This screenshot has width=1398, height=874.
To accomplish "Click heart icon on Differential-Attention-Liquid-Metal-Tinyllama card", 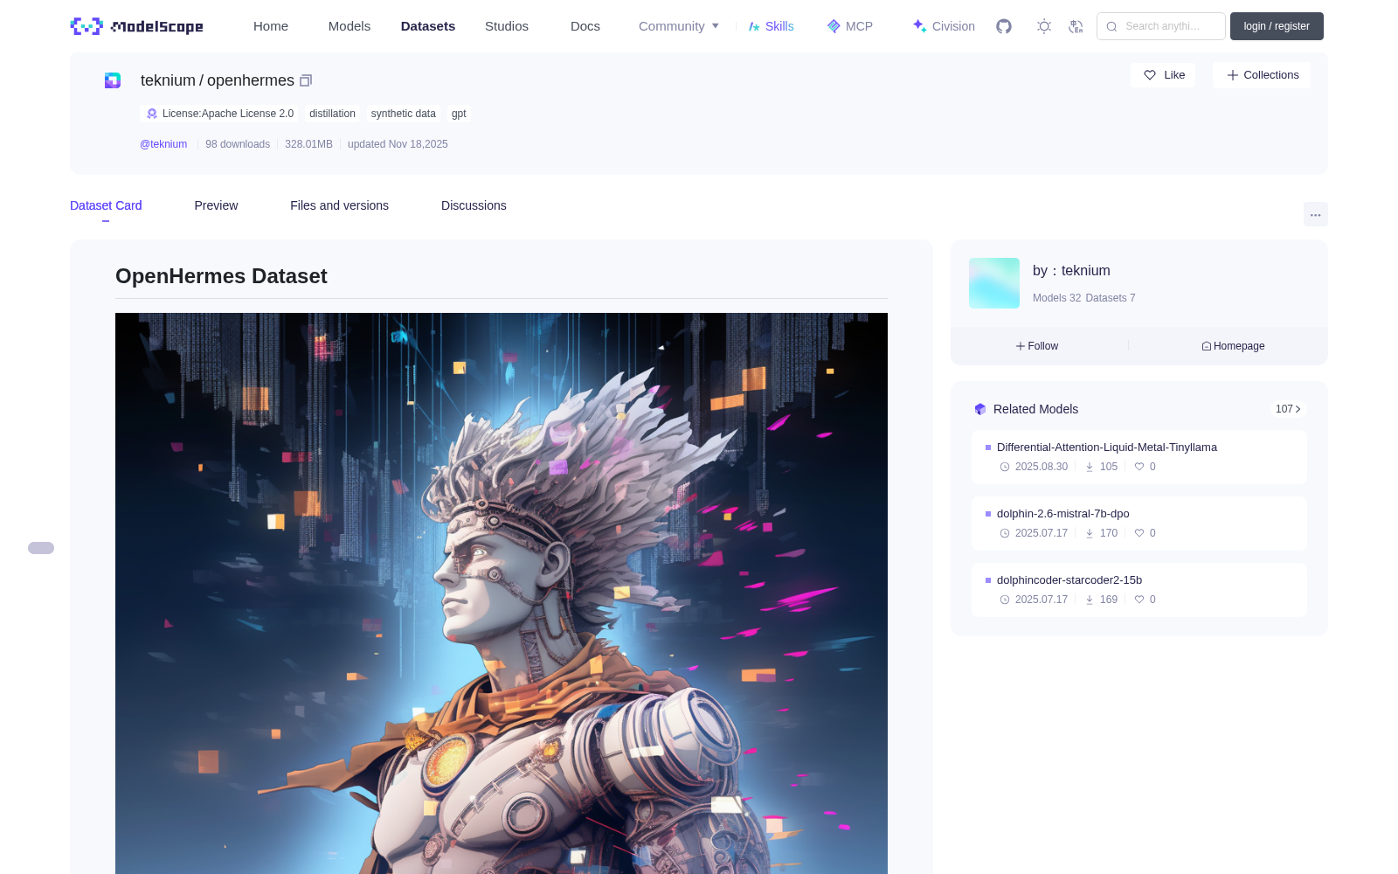I will (1139, 467).
